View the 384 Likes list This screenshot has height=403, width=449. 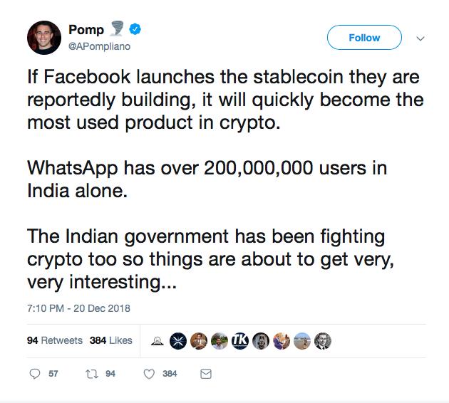pyautogui.click(x=111, y=340)
